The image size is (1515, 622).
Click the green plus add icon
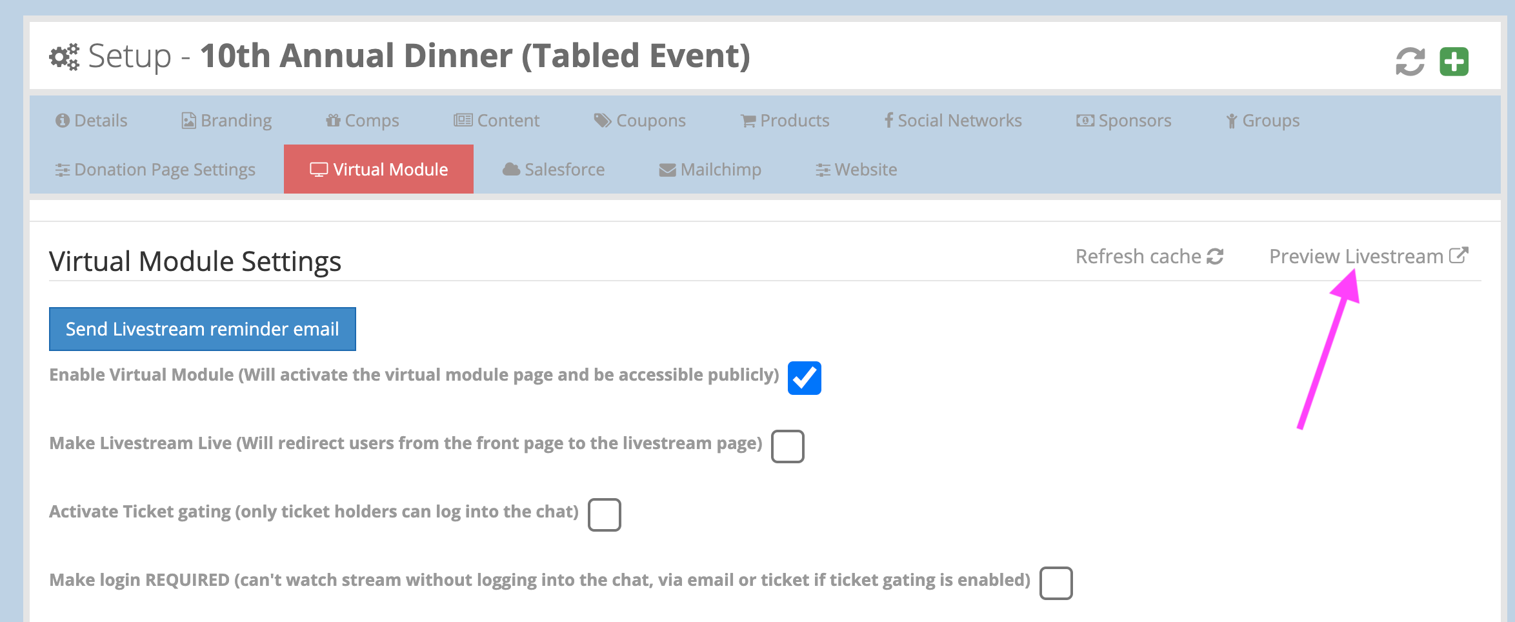click(1454, 62)
